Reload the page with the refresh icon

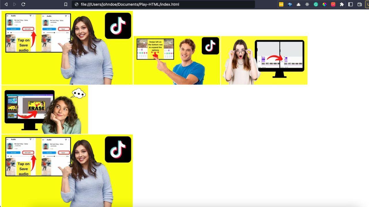[x=23, y=4]
